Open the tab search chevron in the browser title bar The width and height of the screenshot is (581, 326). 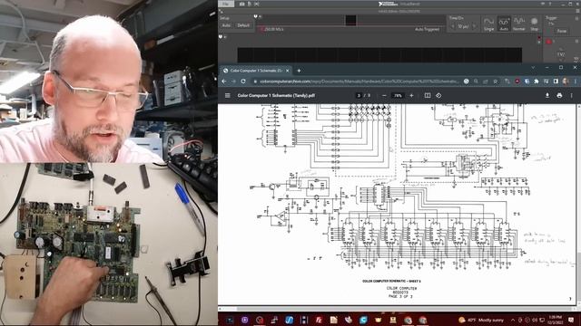(533, 68)
